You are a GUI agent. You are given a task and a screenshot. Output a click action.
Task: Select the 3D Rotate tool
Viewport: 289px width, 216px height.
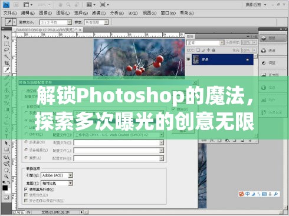(x=6, y=157)
